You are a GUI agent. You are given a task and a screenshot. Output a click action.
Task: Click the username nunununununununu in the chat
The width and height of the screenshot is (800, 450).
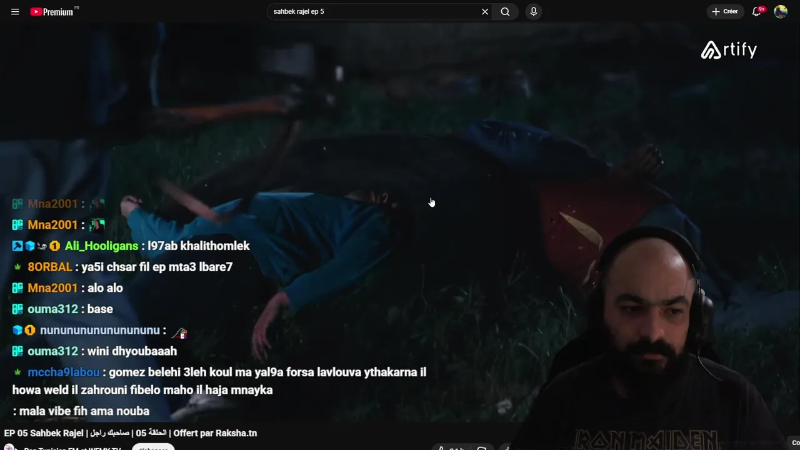[x=100, y=330]
